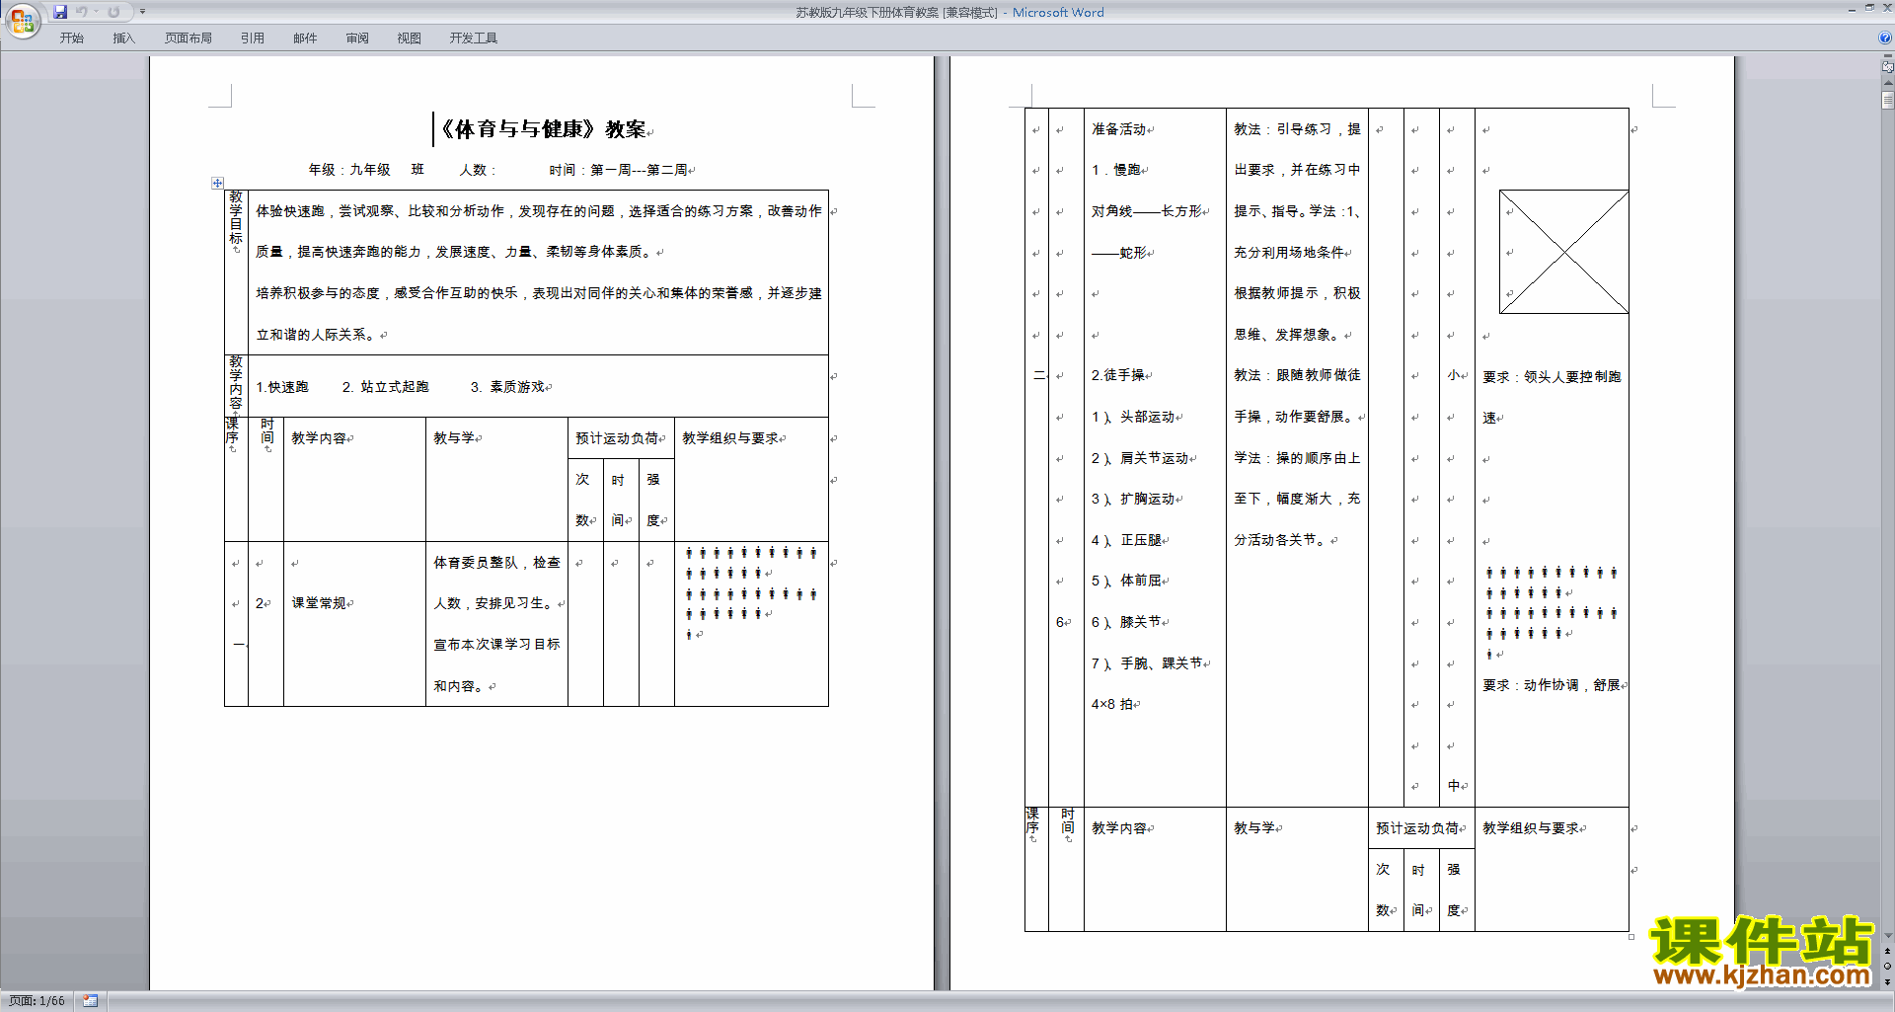
Task: Open the 插入 ribbon tab
Action: coord(123,39)
